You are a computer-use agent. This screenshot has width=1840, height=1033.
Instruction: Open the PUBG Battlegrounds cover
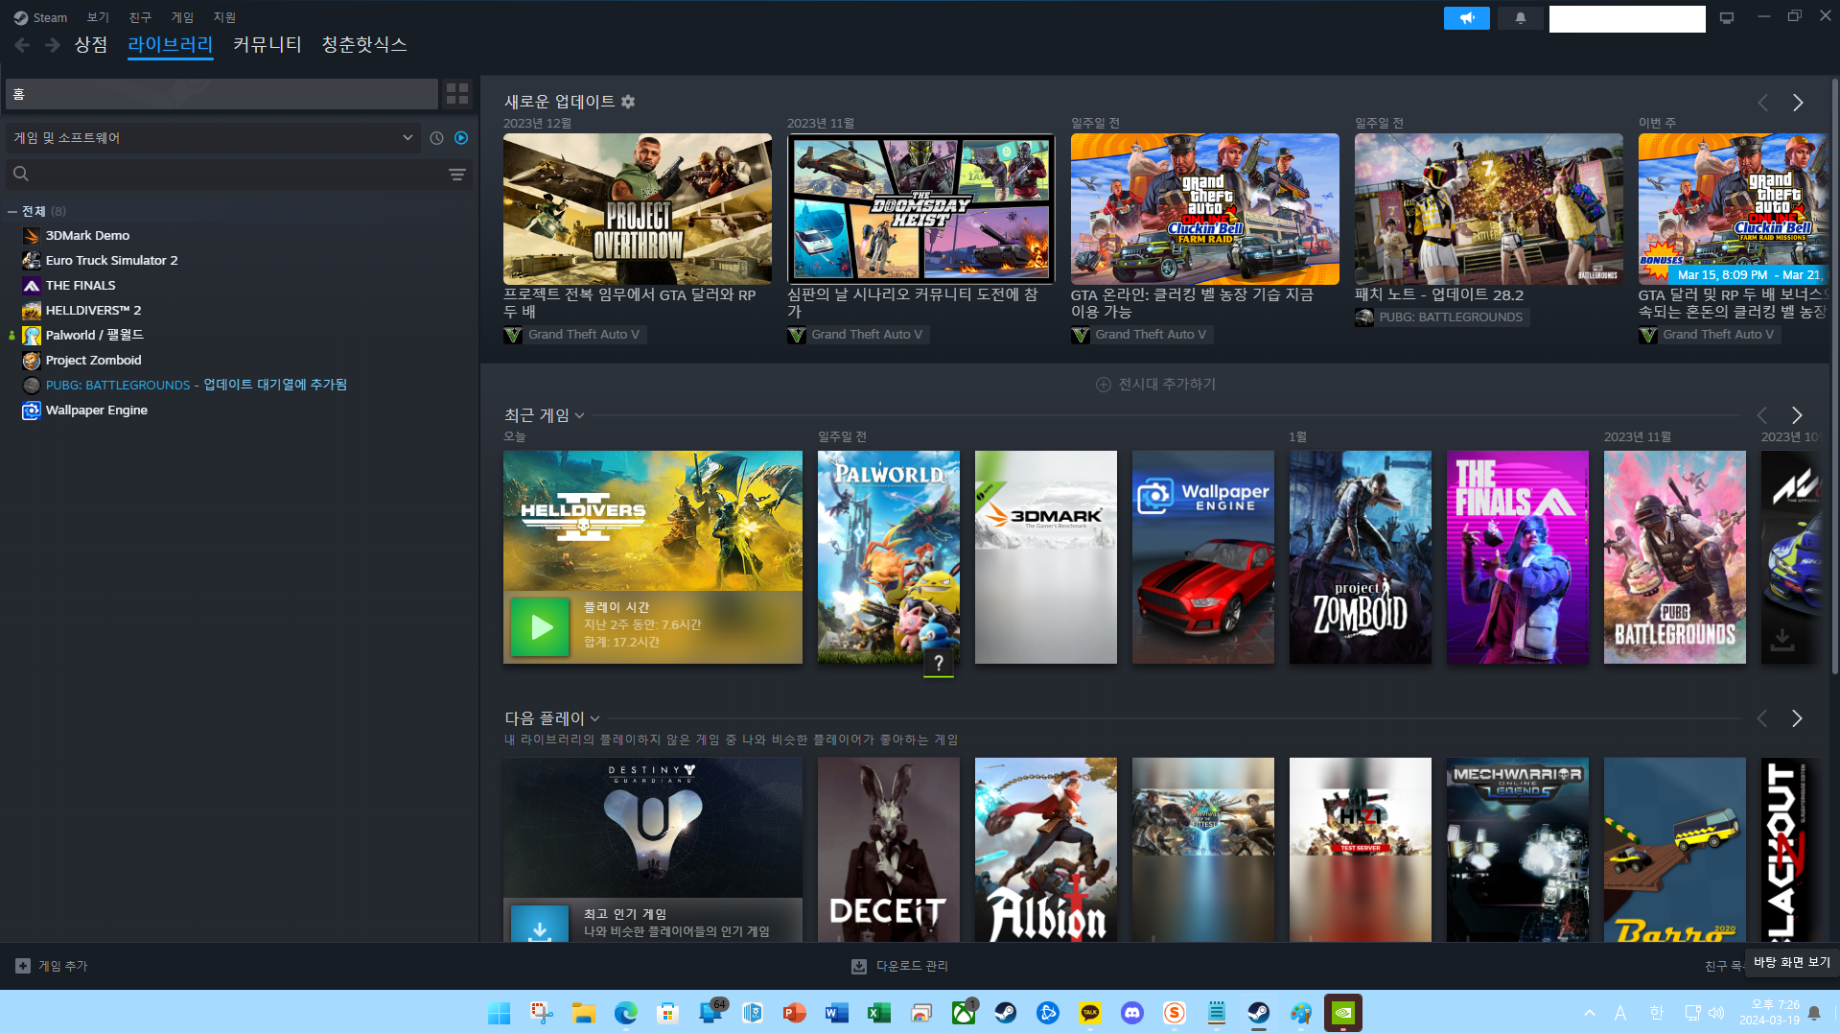click(1674, 557)
